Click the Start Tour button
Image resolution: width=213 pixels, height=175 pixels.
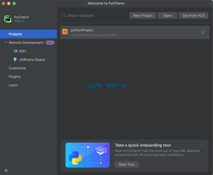pos(127,165)
